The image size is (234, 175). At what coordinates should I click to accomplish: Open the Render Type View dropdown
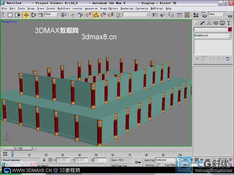pos(217,14)
